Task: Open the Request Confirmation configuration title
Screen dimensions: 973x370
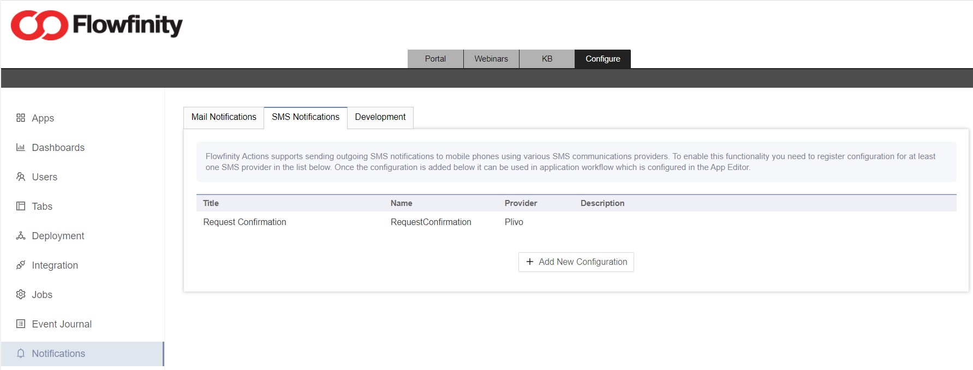Action: click(x=244, y=222)
